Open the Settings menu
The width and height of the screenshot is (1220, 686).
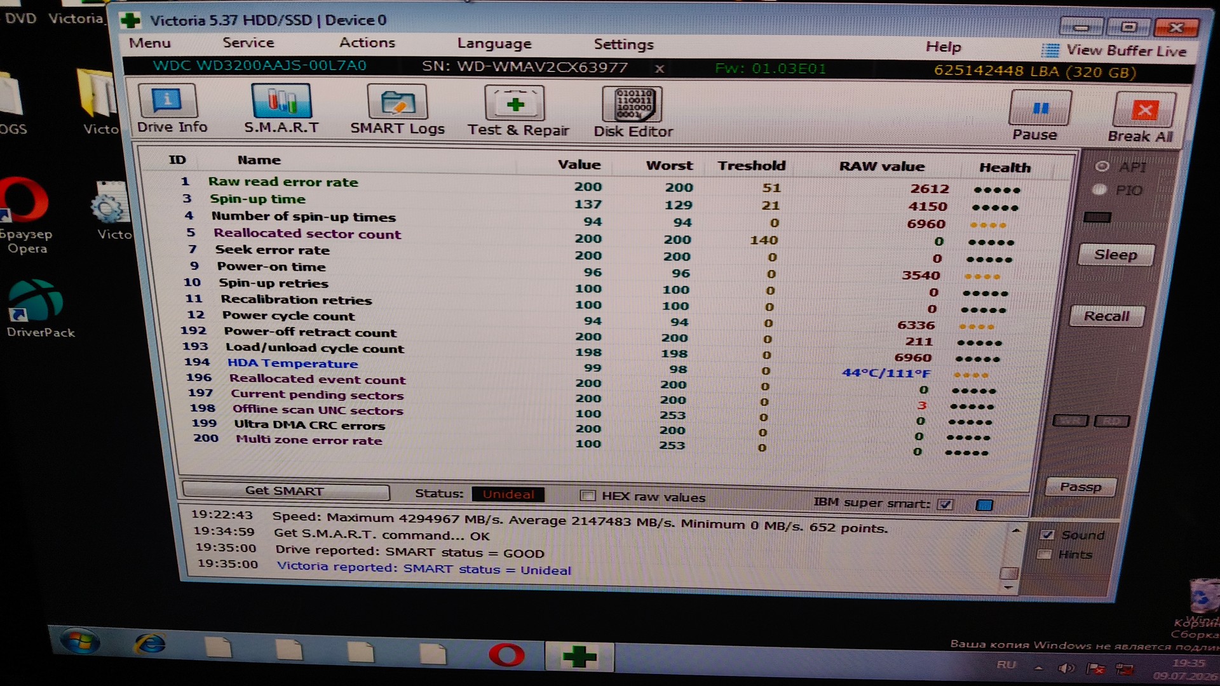tap(624, 44)
